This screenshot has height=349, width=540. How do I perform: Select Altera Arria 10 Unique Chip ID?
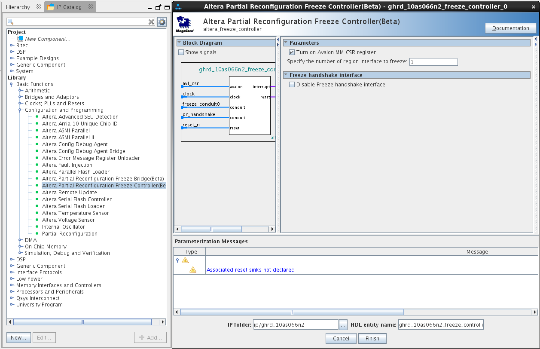[x=80, y=124]
